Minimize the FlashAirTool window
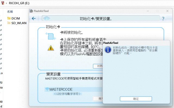The height and width of the screenshot is (108, 174). coord(148,11)
